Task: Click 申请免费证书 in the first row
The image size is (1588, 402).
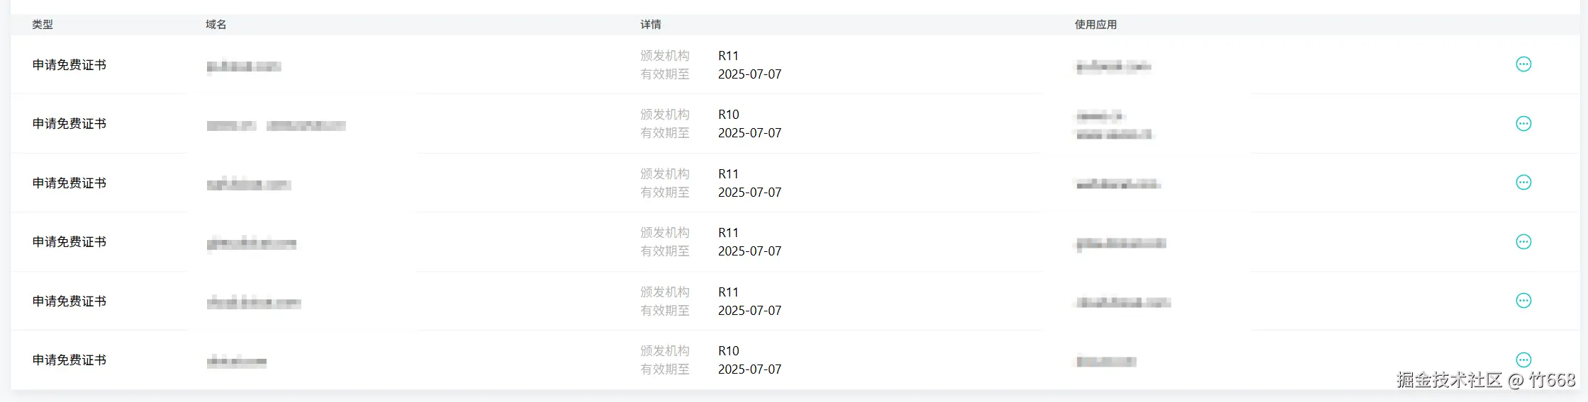Action: 69,65
